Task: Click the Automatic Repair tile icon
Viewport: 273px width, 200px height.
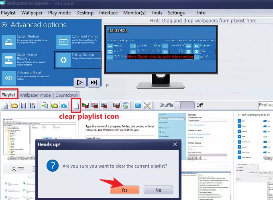Action: click(9, 78)
